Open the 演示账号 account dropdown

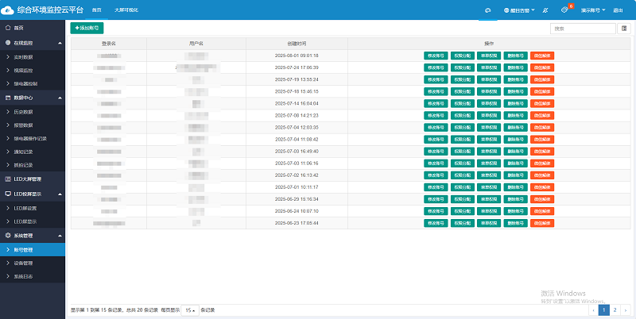click(x=593, y=10)
